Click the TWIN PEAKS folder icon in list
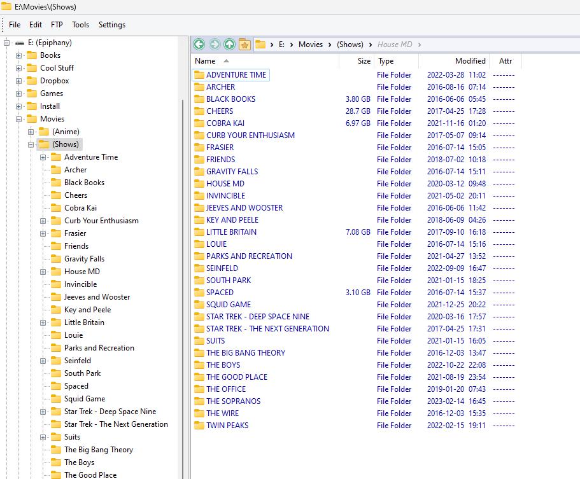The image size is (580, 479). click(x=199, y=426)
